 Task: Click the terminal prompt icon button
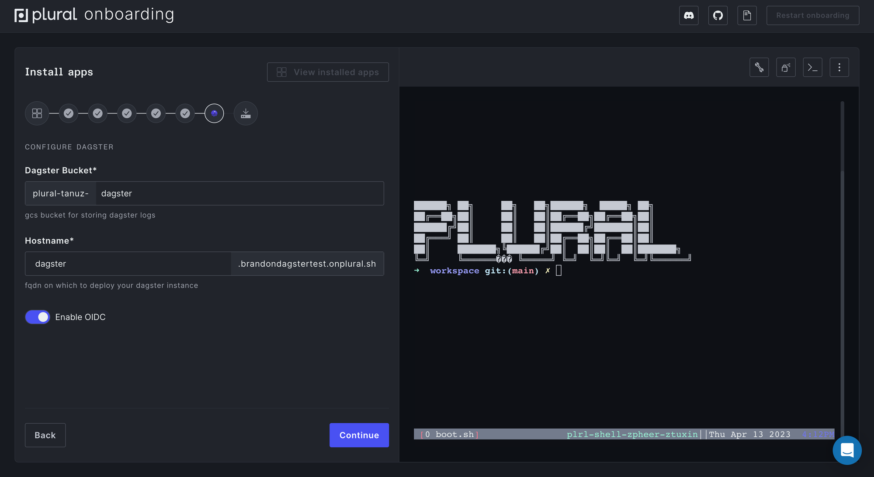click(x=812, y=68)
